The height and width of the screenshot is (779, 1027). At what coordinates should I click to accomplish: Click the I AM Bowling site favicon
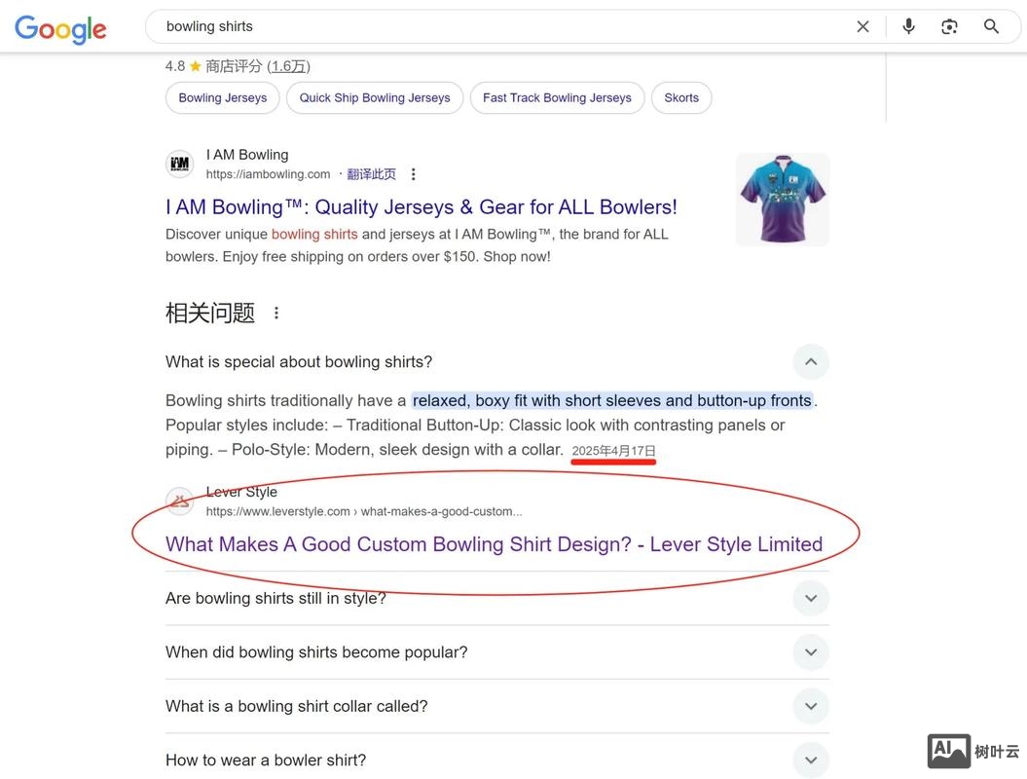click(180, 165)
